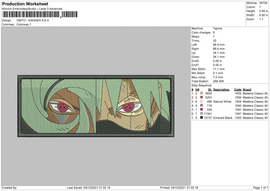Click the Zoom value 1:1
This screenshot has width=270, height=191.
(x=261, y=19)
